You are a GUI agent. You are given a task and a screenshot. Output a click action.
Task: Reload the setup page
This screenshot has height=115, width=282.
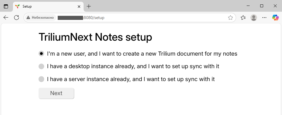click(x=16, y=18)
